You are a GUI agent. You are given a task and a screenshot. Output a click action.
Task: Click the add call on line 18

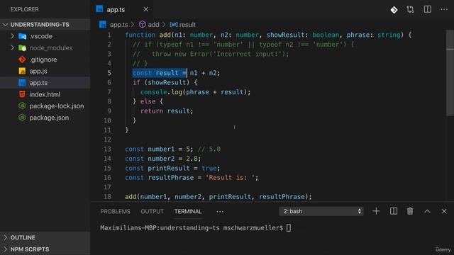(x=131, y=197)
